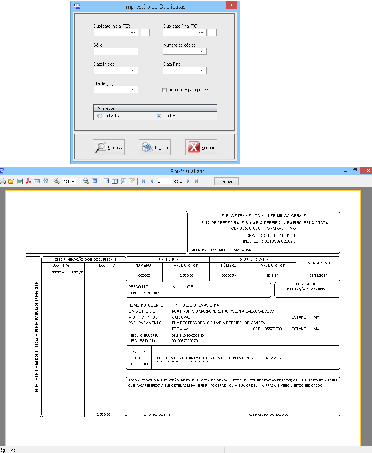
Task: Click the send by email envelope icon
Action: [x=37, y=181]
